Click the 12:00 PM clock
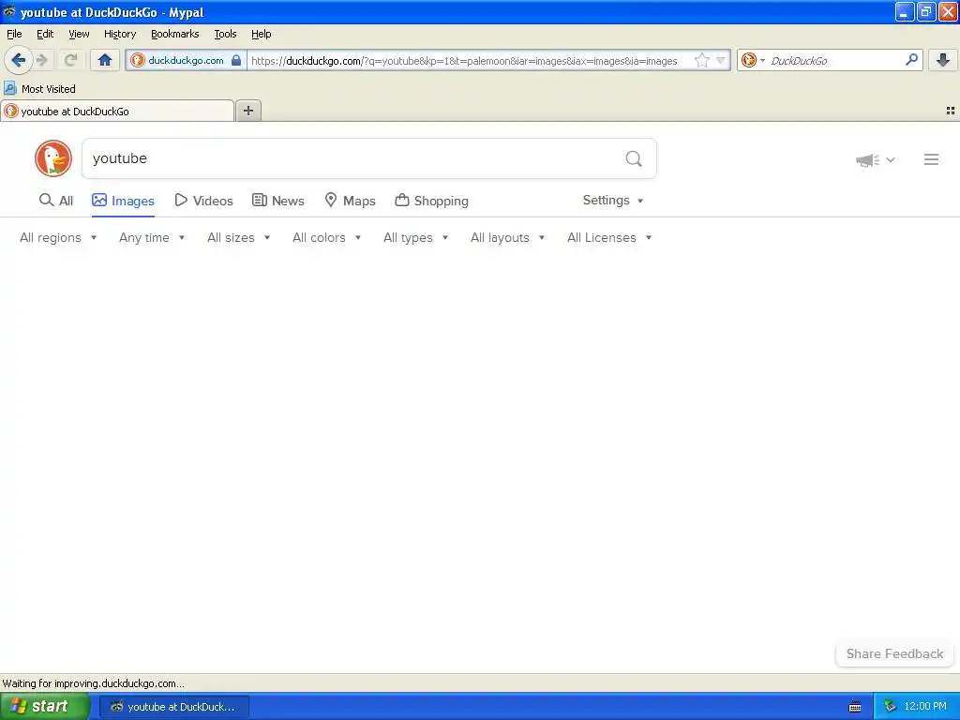This screenshot has width=960, height=720. [x=925, y=707]
